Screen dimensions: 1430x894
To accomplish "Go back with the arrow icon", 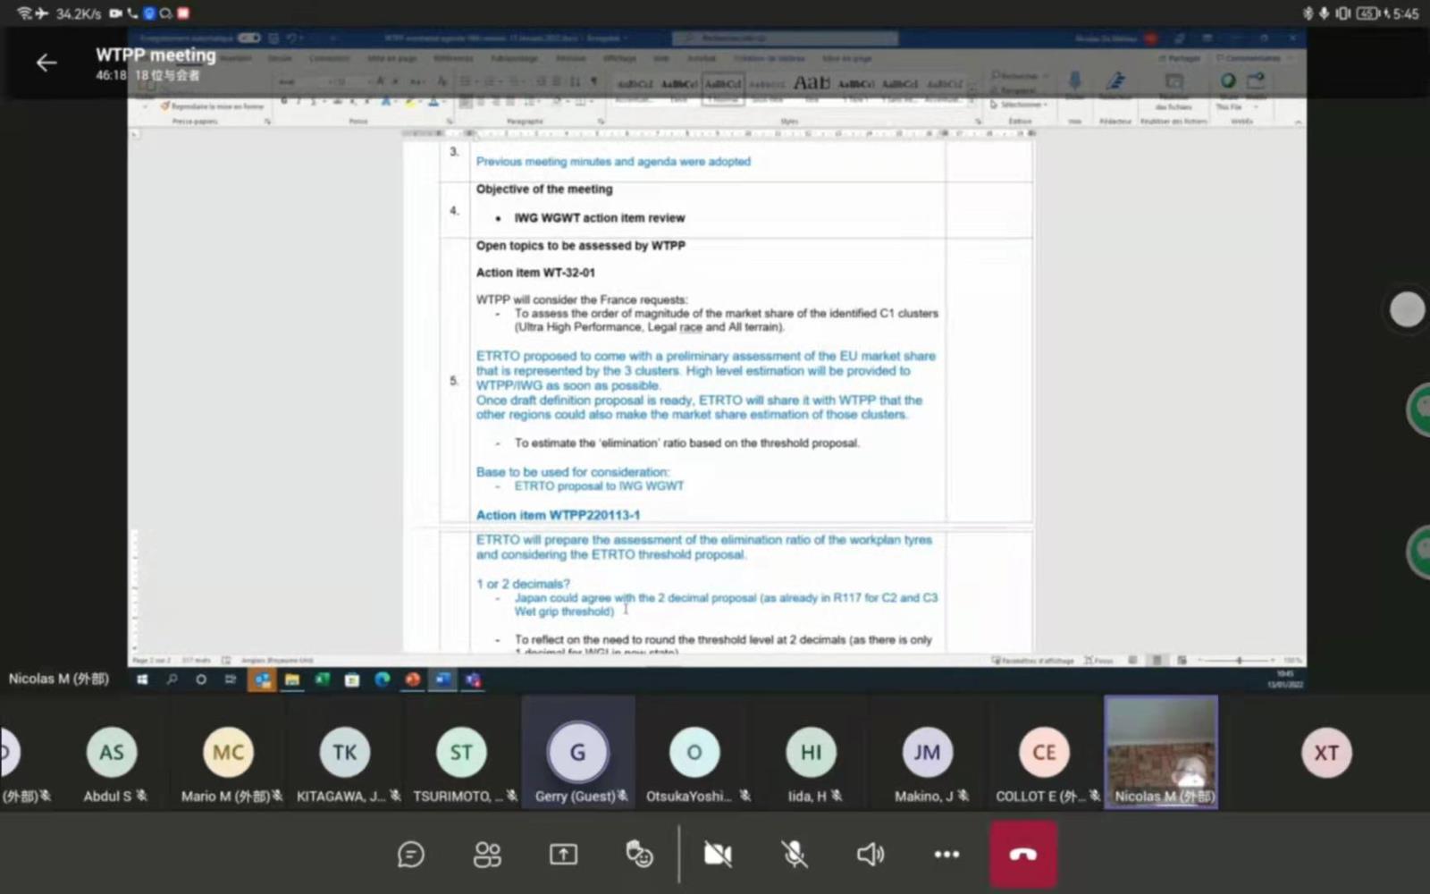I will 46,63.
